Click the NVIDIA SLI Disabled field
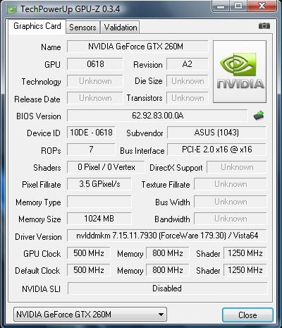This screenshot has height=328, width=282. 167,288
